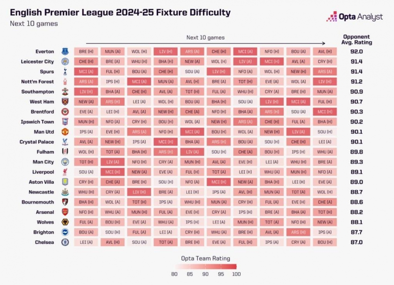Click the Opponent Avg. Rating column header
Viewport: 394px width, 285px height.
(357, 40)
